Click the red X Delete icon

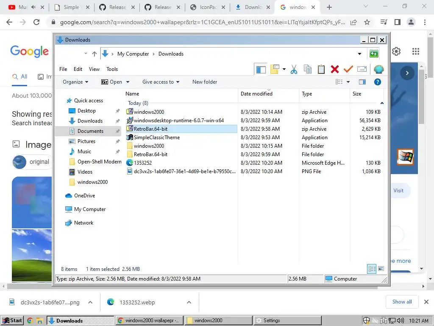point(335,69)
